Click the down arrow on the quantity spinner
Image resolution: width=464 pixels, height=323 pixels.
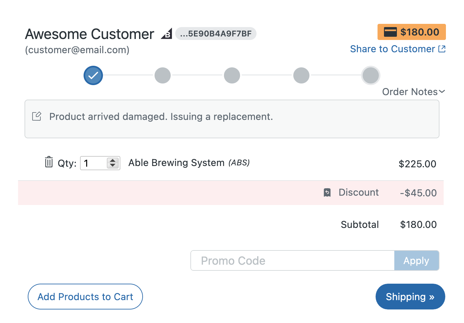[x=112, y=166]
